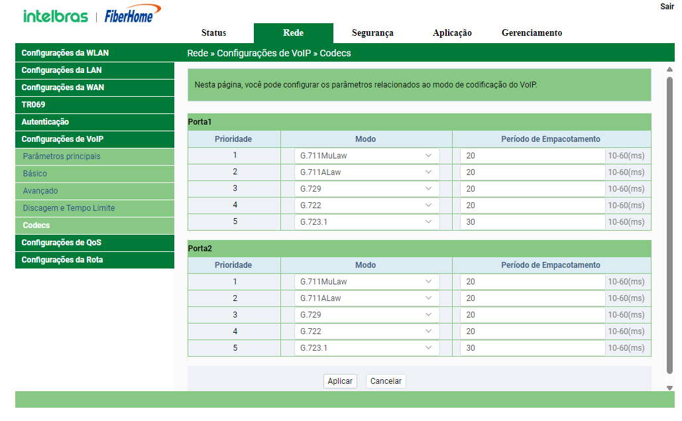Click the Sair logout link

pyautogui.click(x=667, y=7)
